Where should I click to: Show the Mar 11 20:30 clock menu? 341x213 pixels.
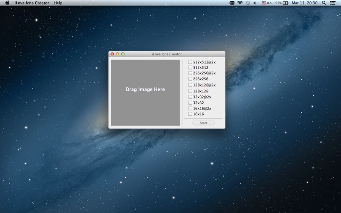tap(304, 3)
